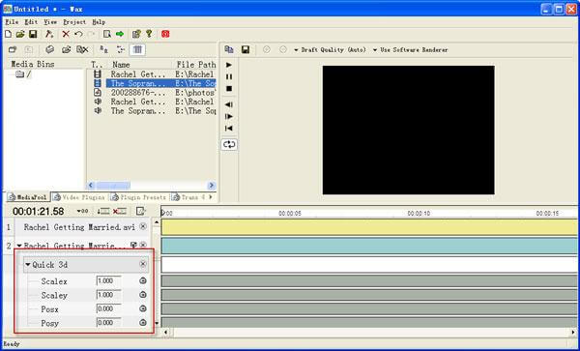The image size is (580, 351).
Task: Play the preview
Action: (229, 65)
